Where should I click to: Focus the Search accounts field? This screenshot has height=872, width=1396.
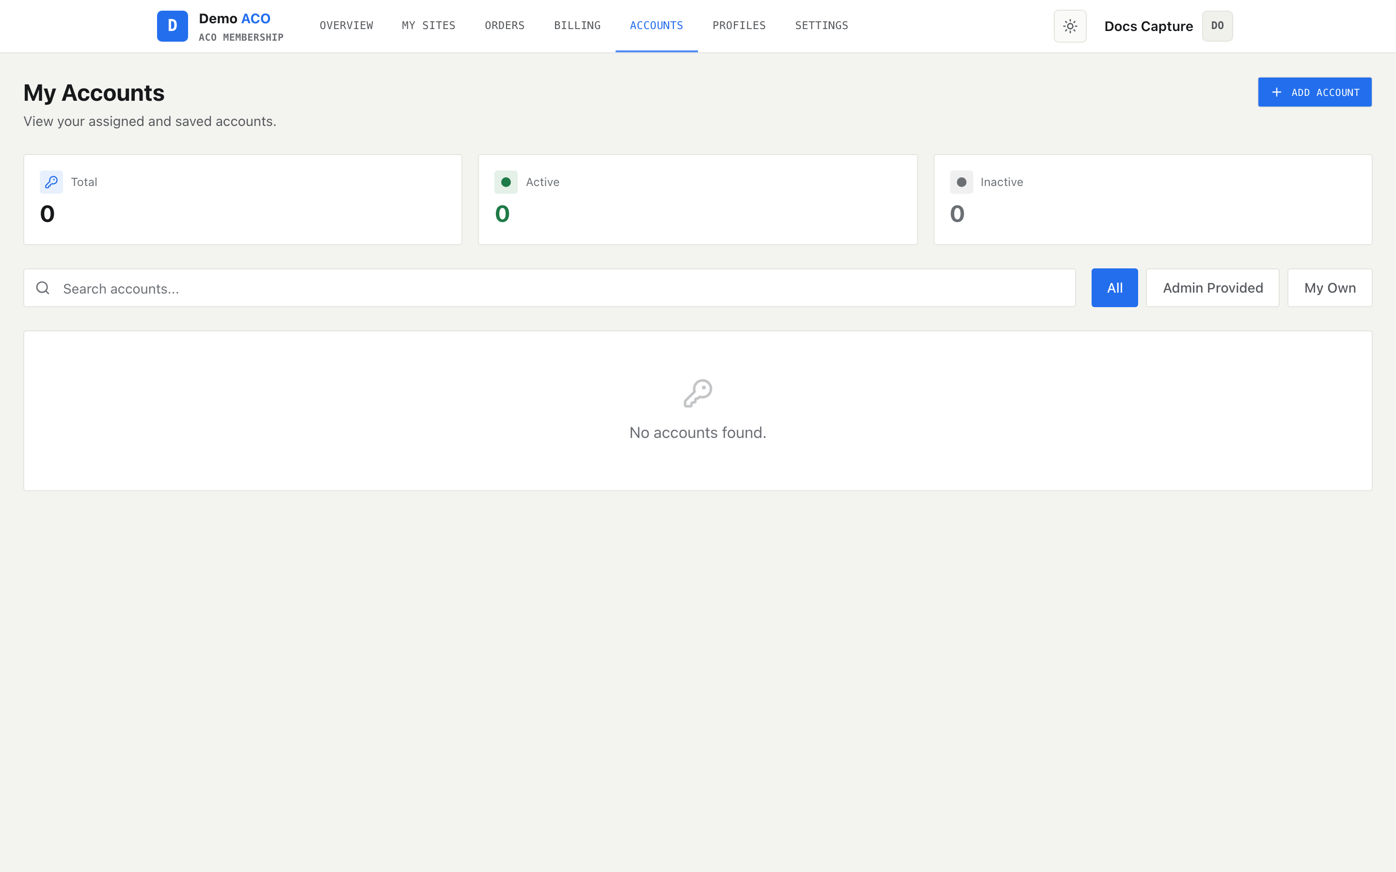(549, 288)
